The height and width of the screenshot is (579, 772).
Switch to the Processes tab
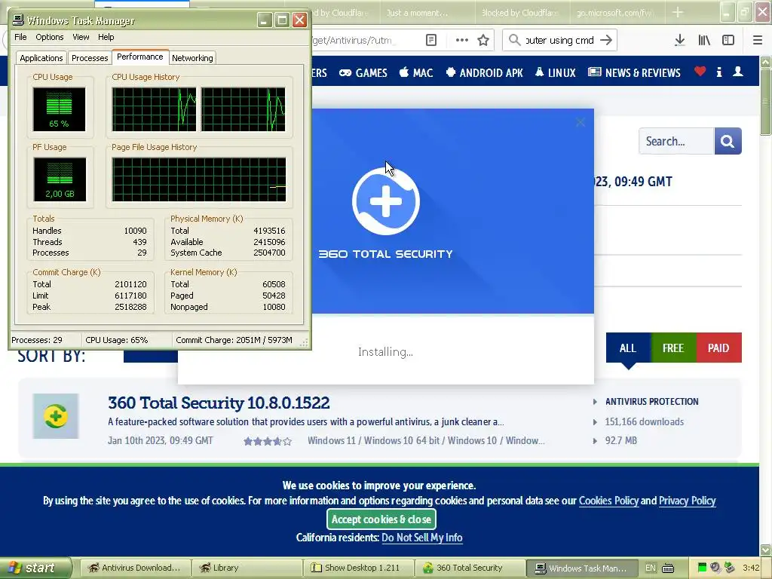(90, 58)
